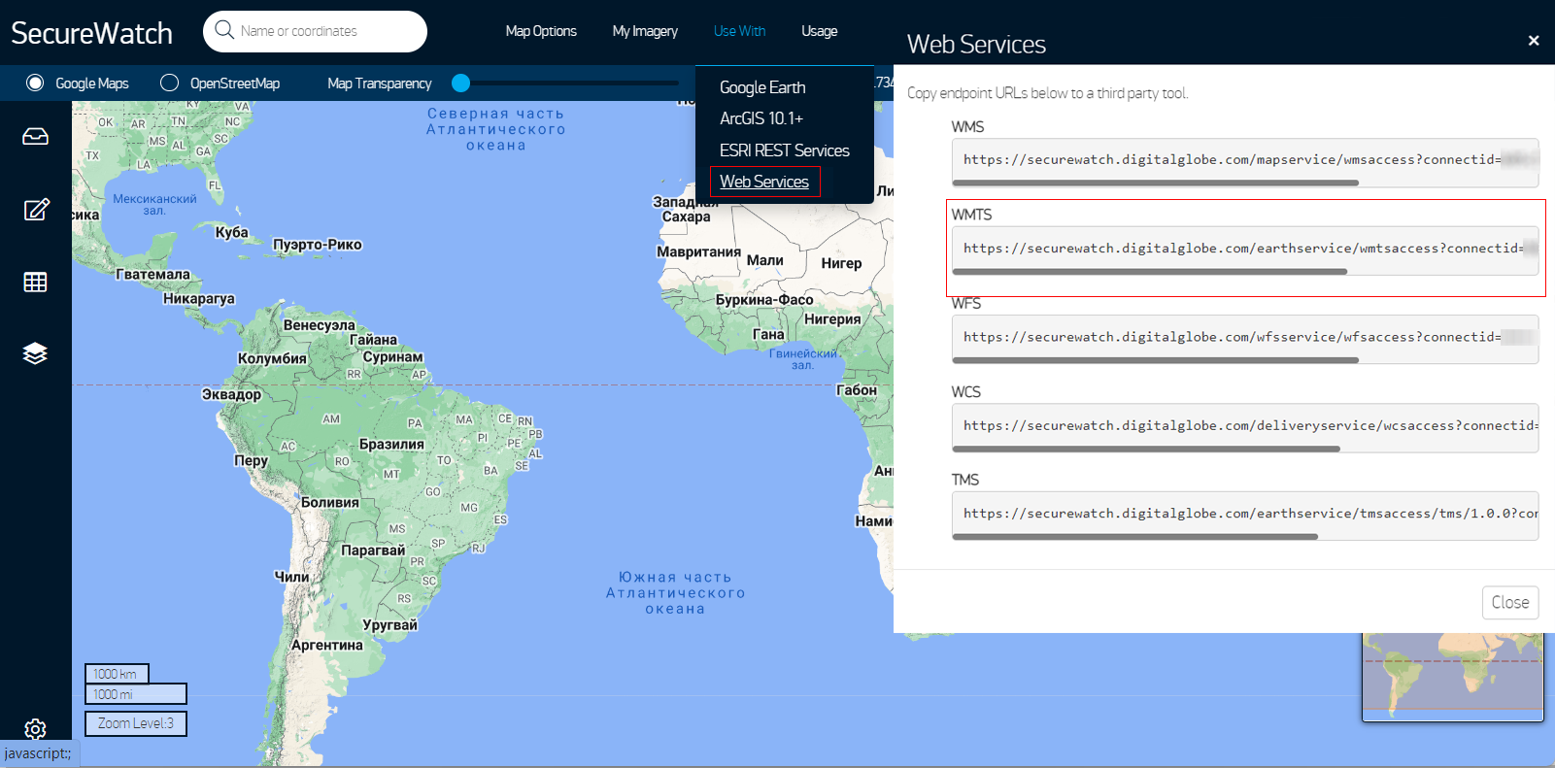Click the Map Transparency slider handle
Image resolution: width=1555 pixels, height=768 pixels.
pos(461,83)
